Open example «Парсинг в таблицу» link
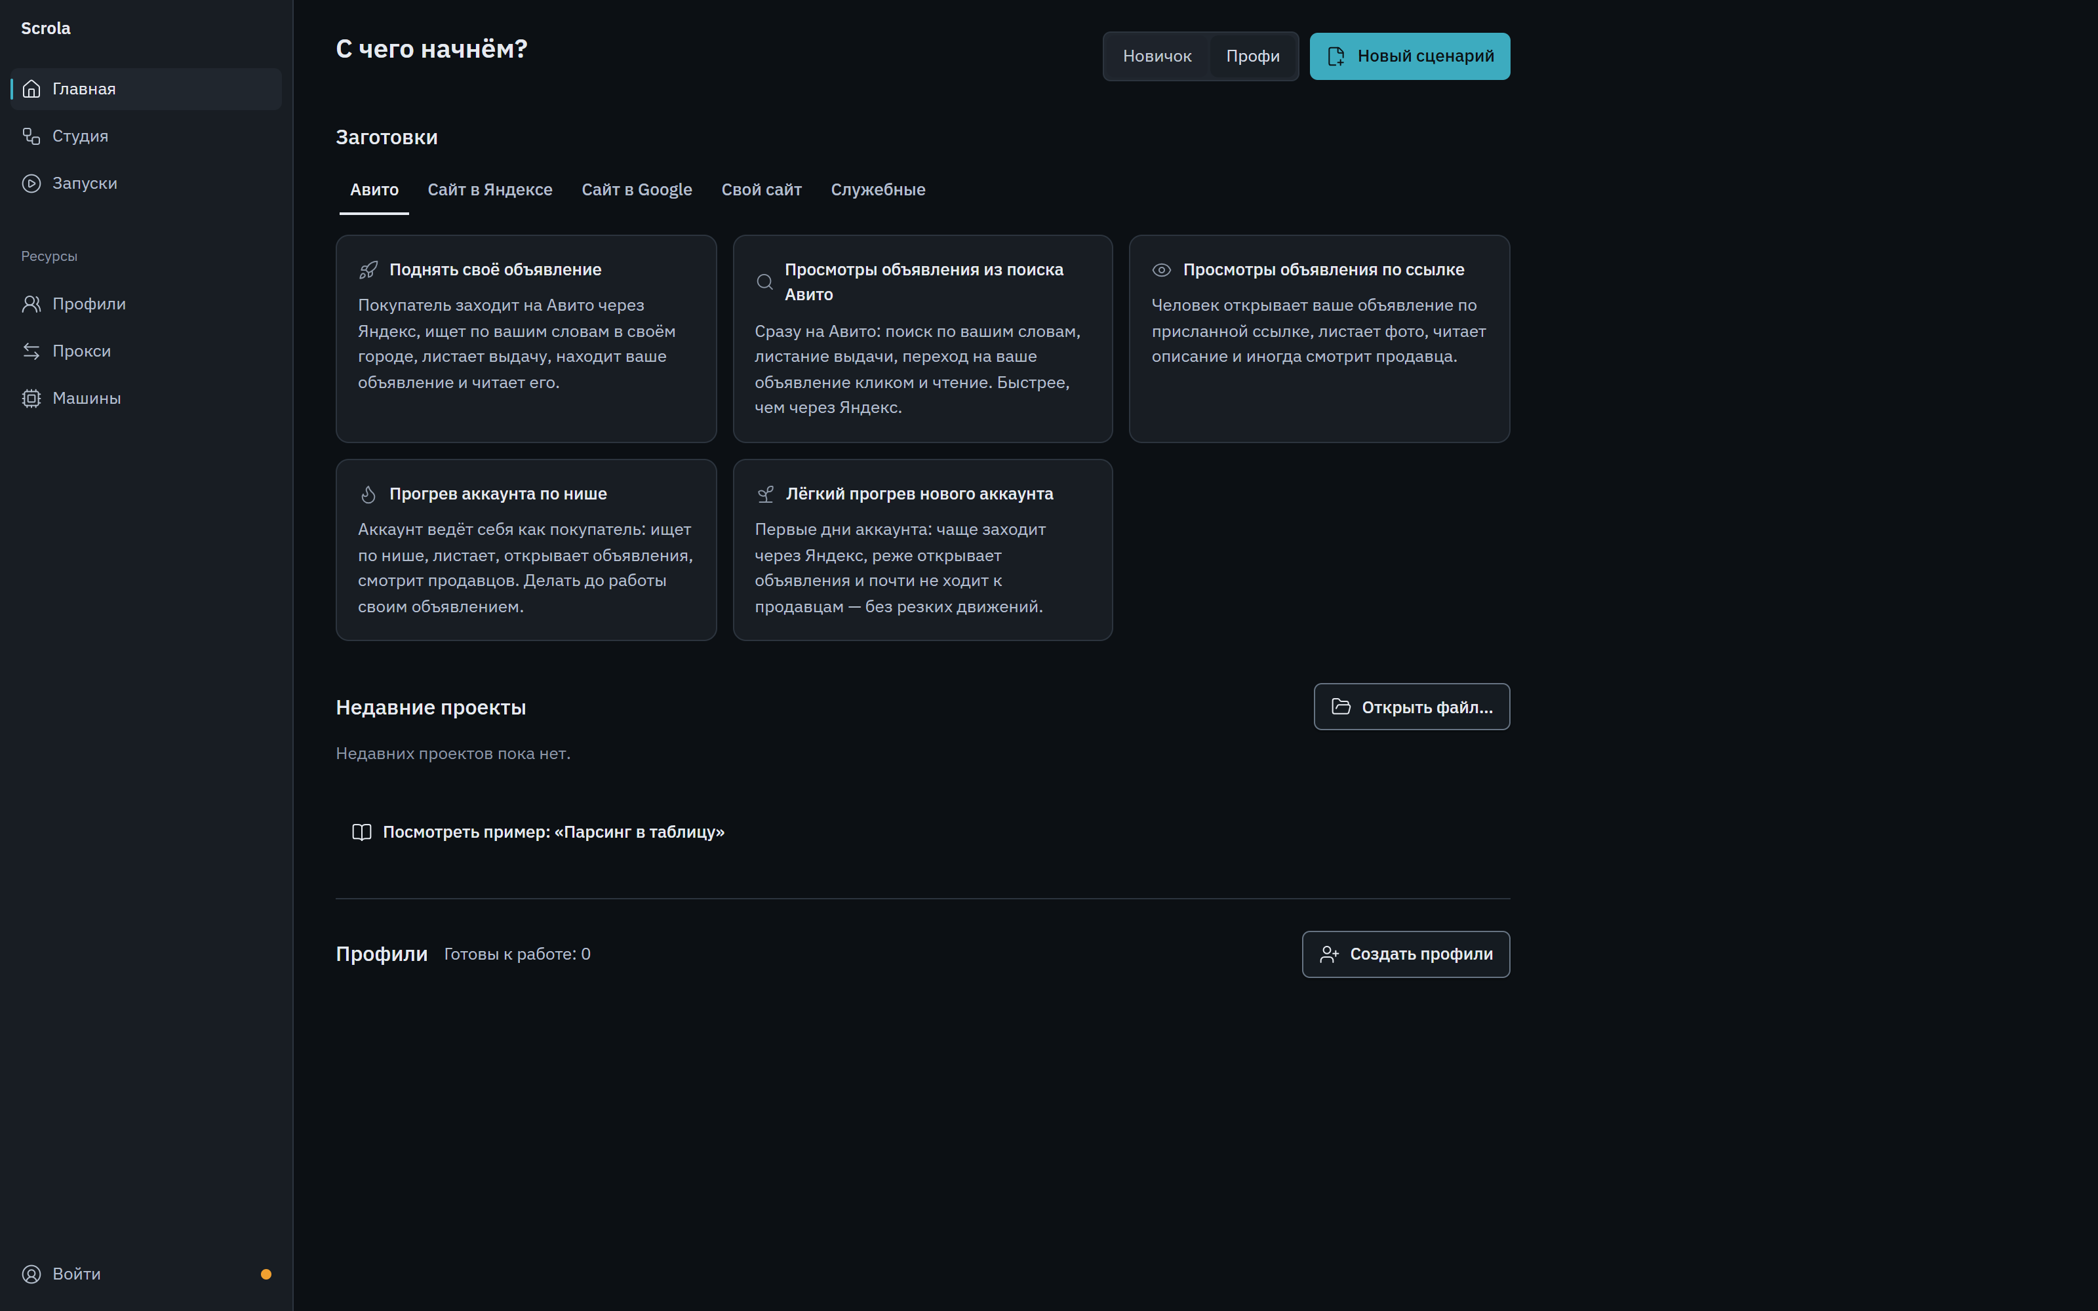The height and width of the screenshot is (1311, 2098). [538, 832]
